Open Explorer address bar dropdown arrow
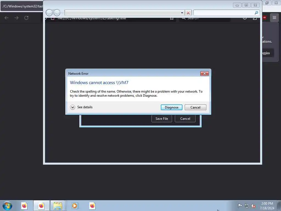 [x=182, y=13]
